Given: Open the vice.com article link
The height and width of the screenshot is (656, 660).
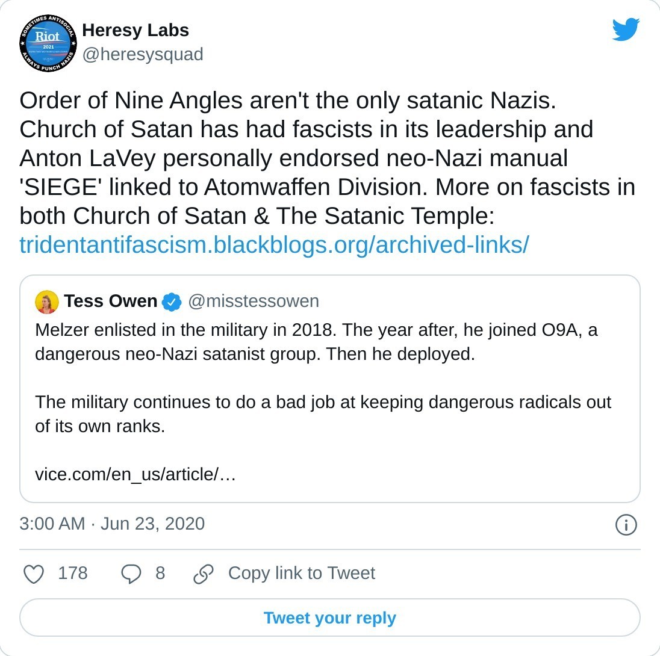Looking at the screenshot, I should click(135, 474).
